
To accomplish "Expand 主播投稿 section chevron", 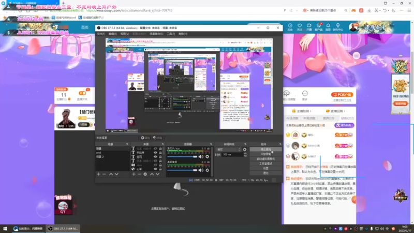I will point(310,111).
